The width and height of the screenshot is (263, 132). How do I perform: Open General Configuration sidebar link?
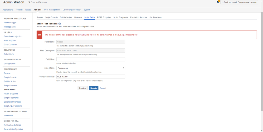[x=13, y=129]
